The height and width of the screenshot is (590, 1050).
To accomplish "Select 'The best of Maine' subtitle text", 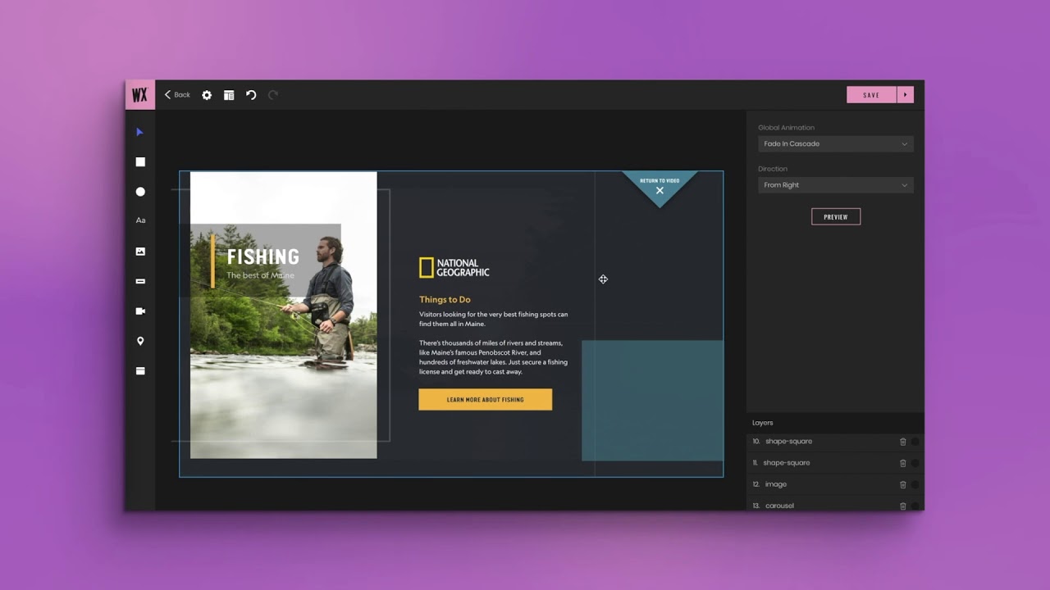I will (x=260, y=275).
